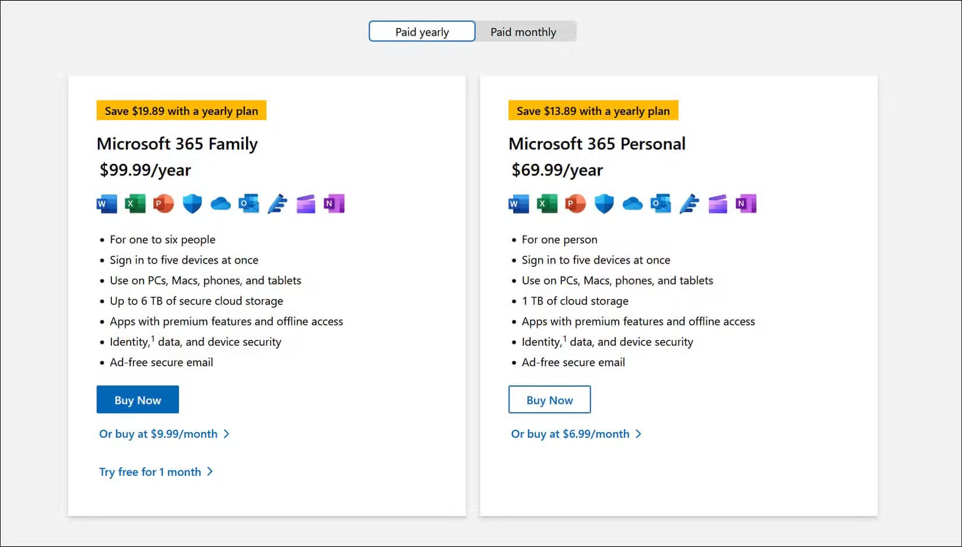This screenshot has width=962, height=547.
Task: Click the Defender shield icon in Personal plan
Action: pos(604,204)
